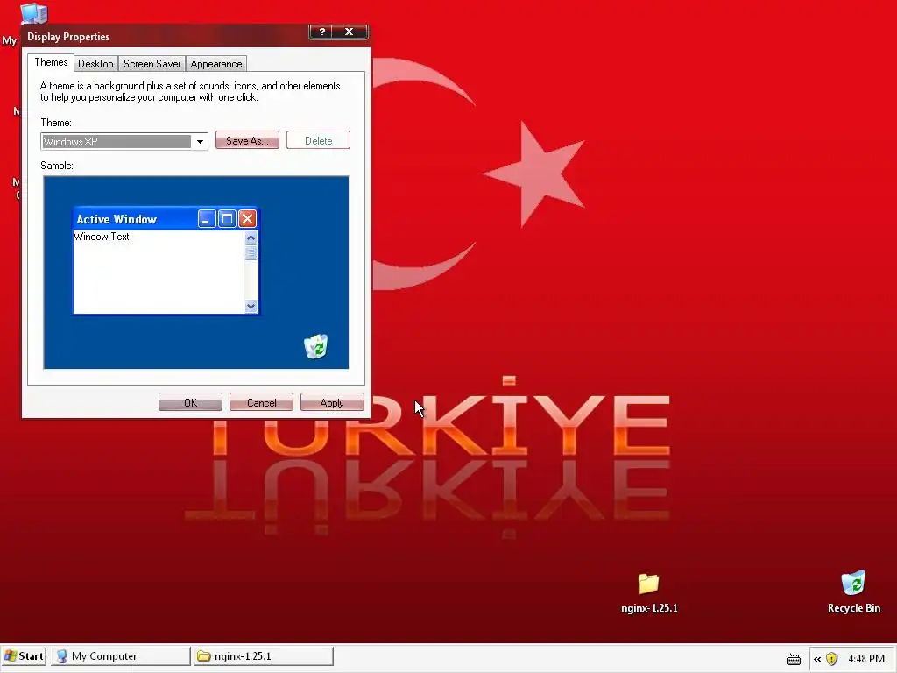The image size is (897, 673).
Task: Open the Screen Saver tab
Action: tap(152, 63)
